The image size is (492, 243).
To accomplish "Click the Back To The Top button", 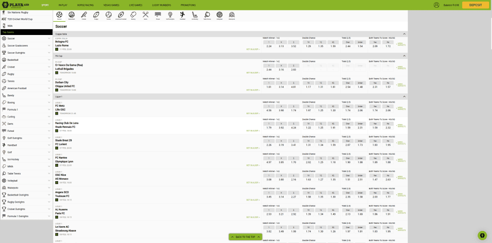I will pos(246,237).
